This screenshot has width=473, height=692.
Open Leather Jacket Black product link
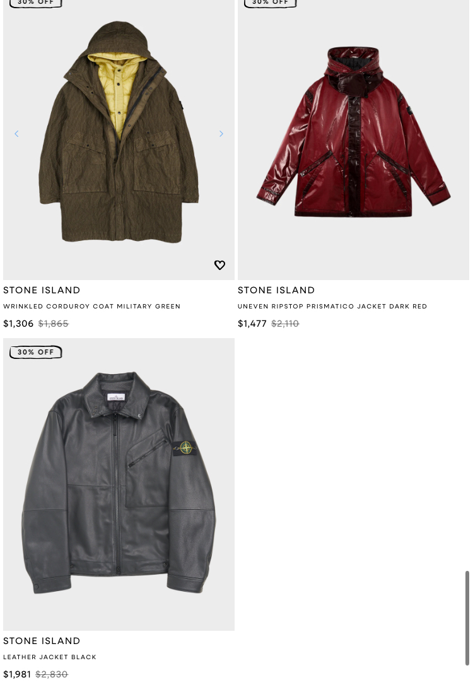click(50, 657)
